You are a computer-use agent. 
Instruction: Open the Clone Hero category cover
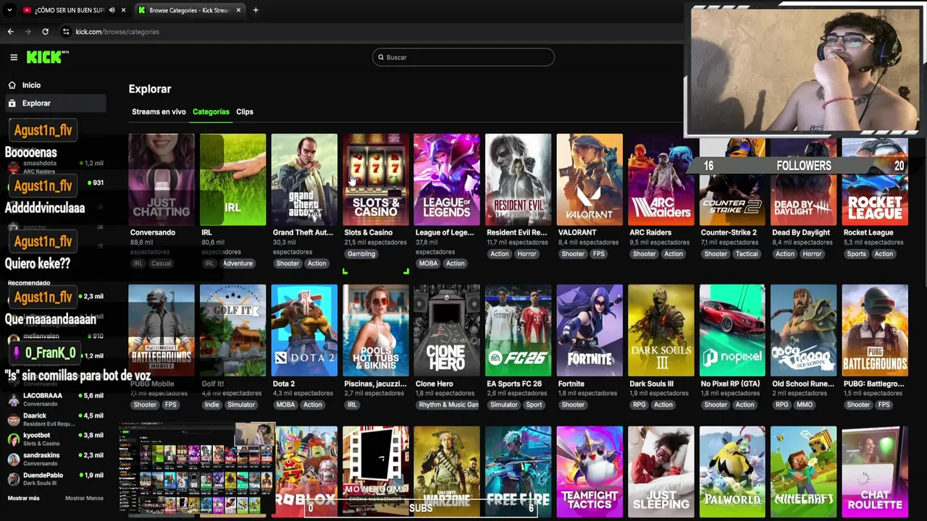tap(447, 330)
